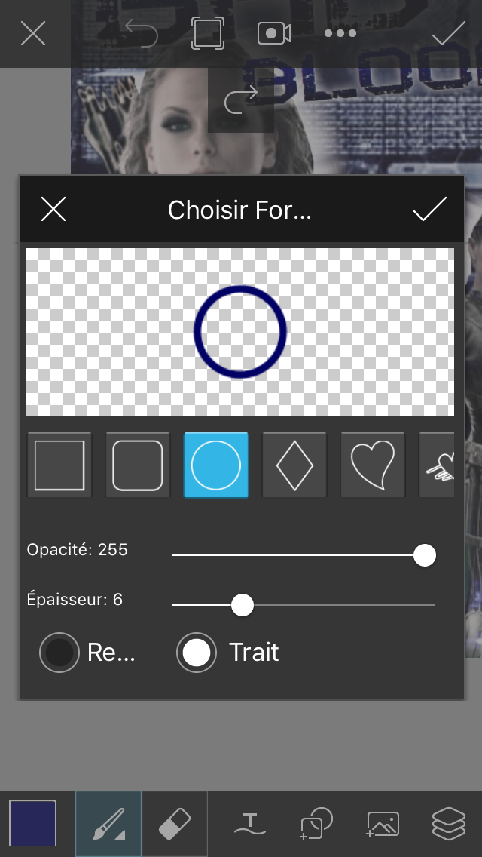The image size is (482, 857).
Task: Select the Trait radio button
Action: point(197,653)
